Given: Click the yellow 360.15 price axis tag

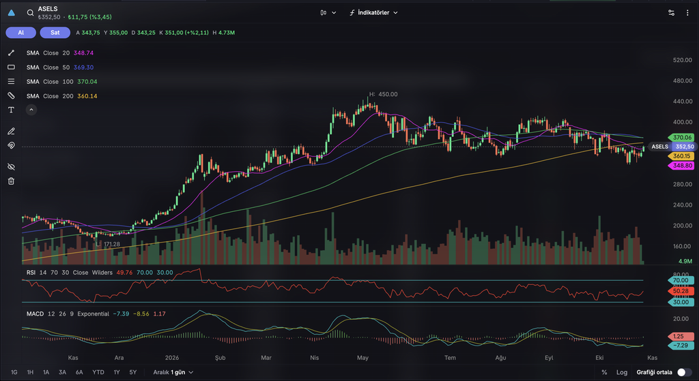Looking at the screenshot, I should [681, 156].
